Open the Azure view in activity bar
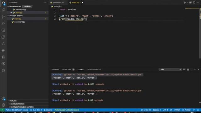 click(3, 57)
